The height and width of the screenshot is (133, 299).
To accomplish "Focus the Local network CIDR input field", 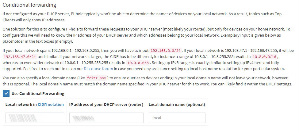I will pyautogui.click(x=35, y=118).
